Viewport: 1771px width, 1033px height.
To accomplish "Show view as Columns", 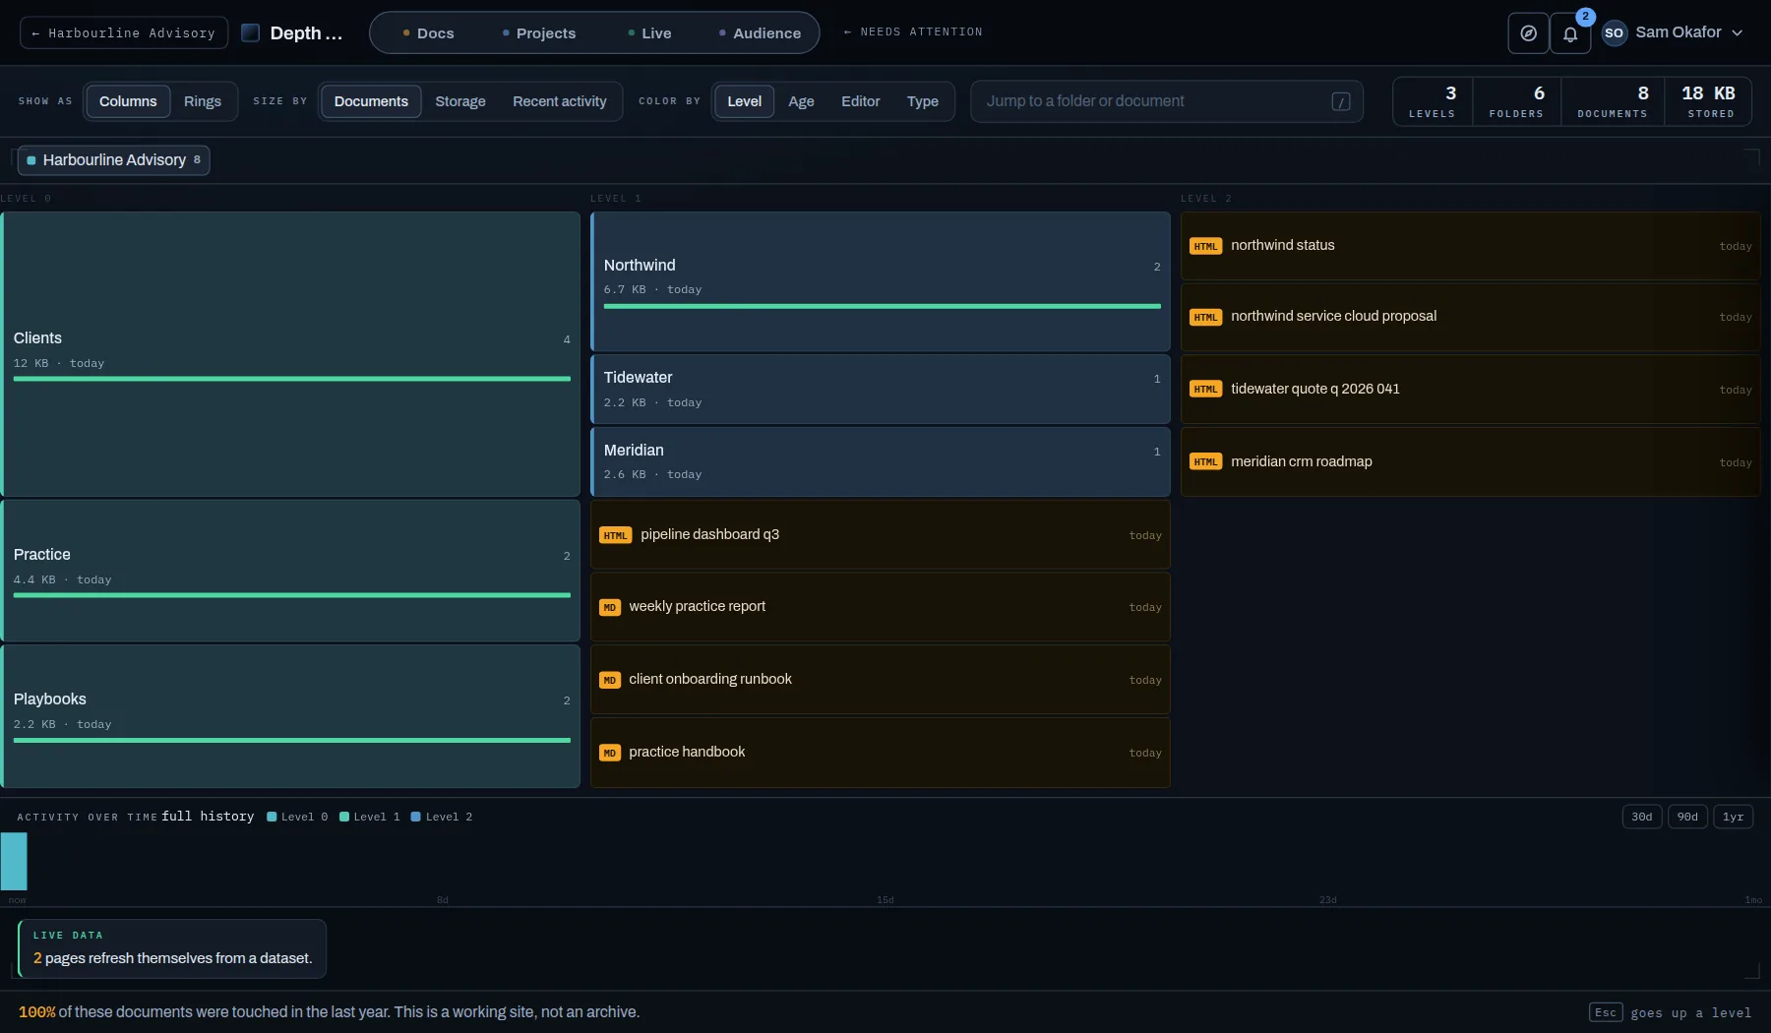I will pyautogui.click(x=128, y=101).
